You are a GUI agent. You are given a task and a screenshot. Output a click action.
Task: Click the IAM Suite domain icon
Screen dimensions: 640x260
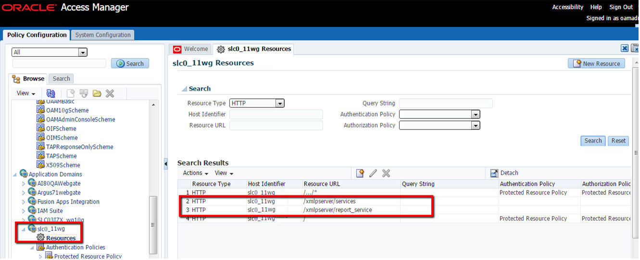(x=32, y=211)
